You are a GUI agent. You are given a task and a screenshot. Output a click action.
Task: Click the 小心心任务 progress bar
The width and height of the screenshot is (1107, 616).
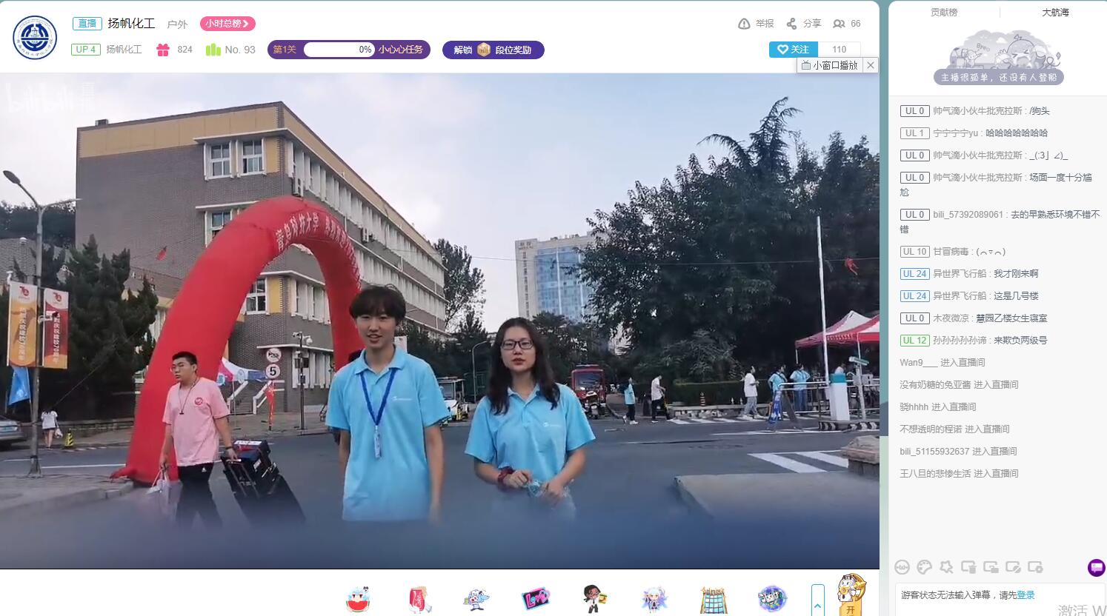pos(339,50)
